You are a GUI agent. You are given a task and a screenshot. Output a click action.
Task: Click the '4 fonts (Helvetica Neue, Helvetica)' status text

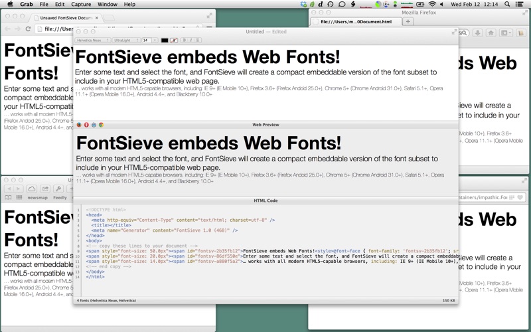coord(106,301)
